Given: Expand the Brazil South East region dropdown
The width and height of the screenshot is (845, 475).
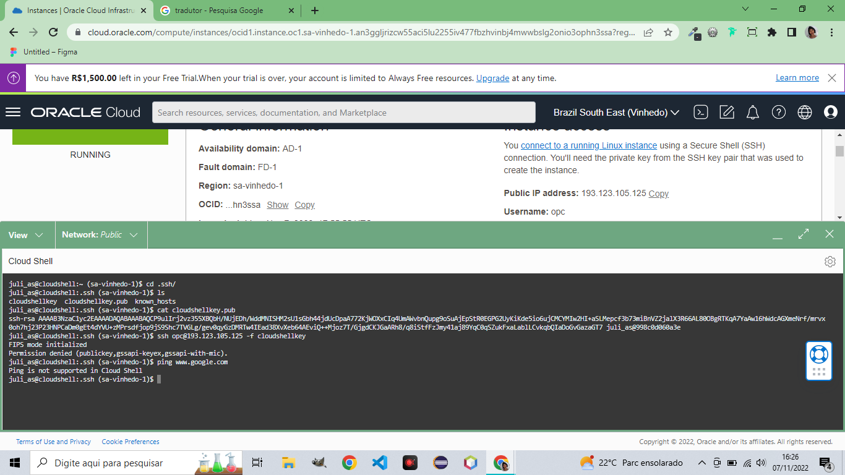Looking at the screenshot, I should tap(616, 113).
